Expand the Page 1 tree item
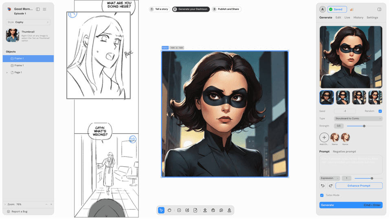 (x=7, y=73)
